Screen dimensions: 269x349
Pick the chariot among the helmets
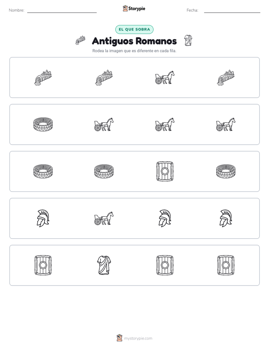tap(104, 218)
